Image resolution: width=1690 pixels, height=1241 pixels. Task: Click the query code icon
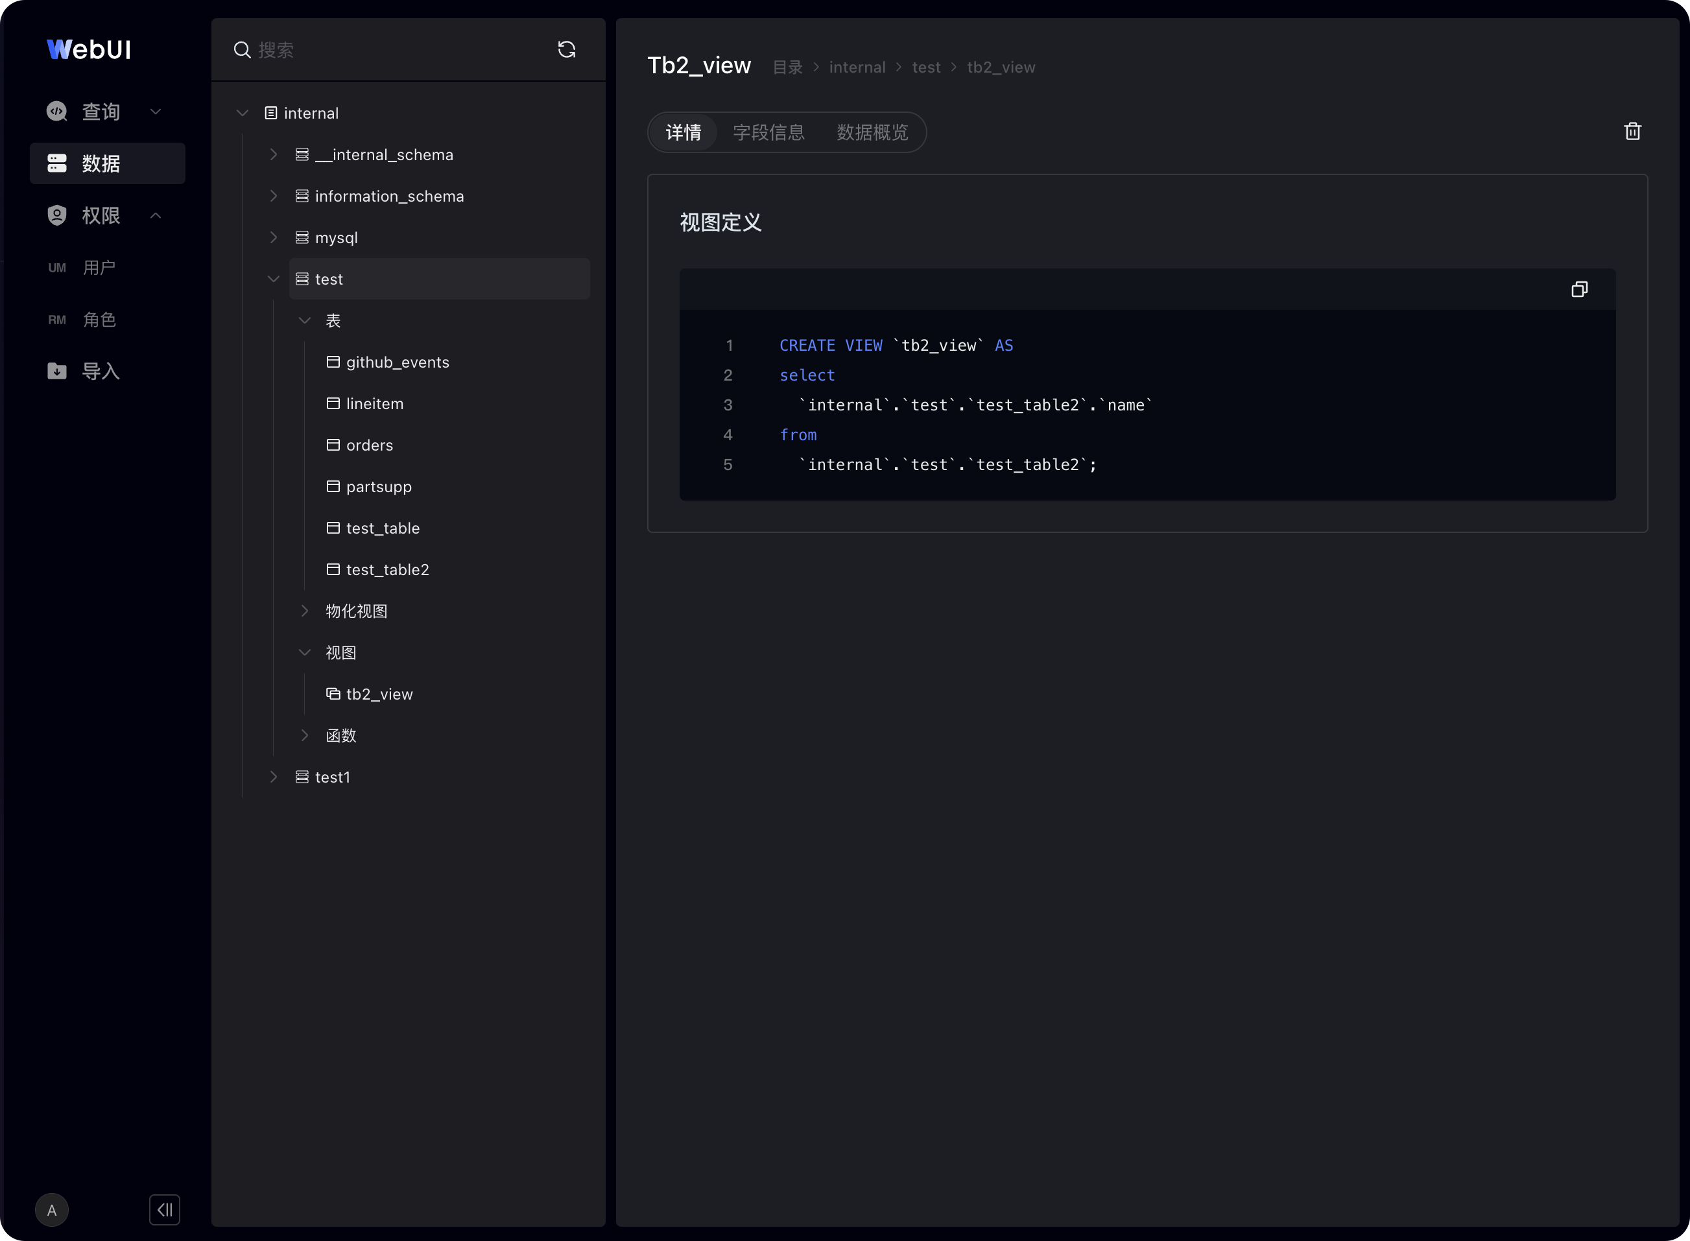pos(57,111)
